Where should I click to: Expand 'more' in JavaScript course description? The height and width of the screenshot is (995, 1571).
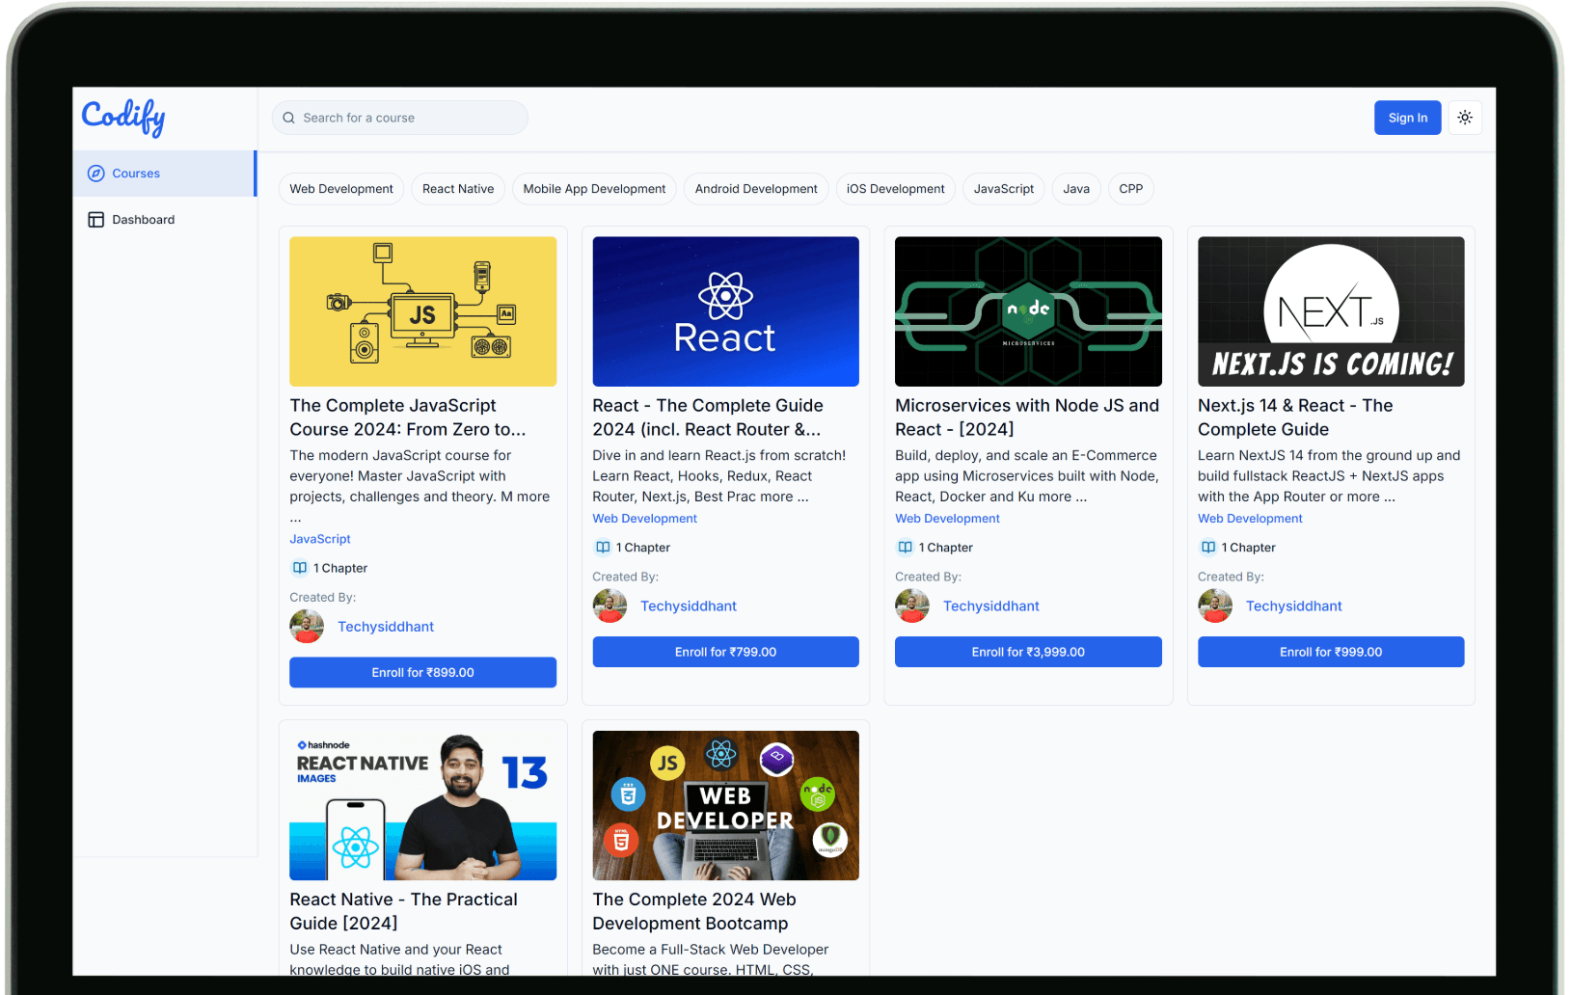pyautogui.click(x=533, y=497)
